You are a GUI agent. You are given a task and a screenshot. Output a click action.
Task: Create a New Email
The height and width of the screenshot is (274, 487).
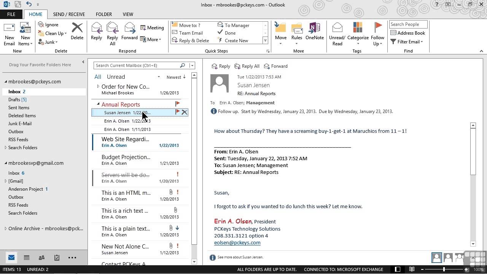point(10,34)
